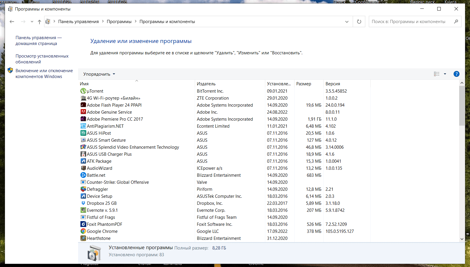Select the Econtent Limited publisher cell
The width and height of the screenshot is (470, 267).
(x=213, y=126)
